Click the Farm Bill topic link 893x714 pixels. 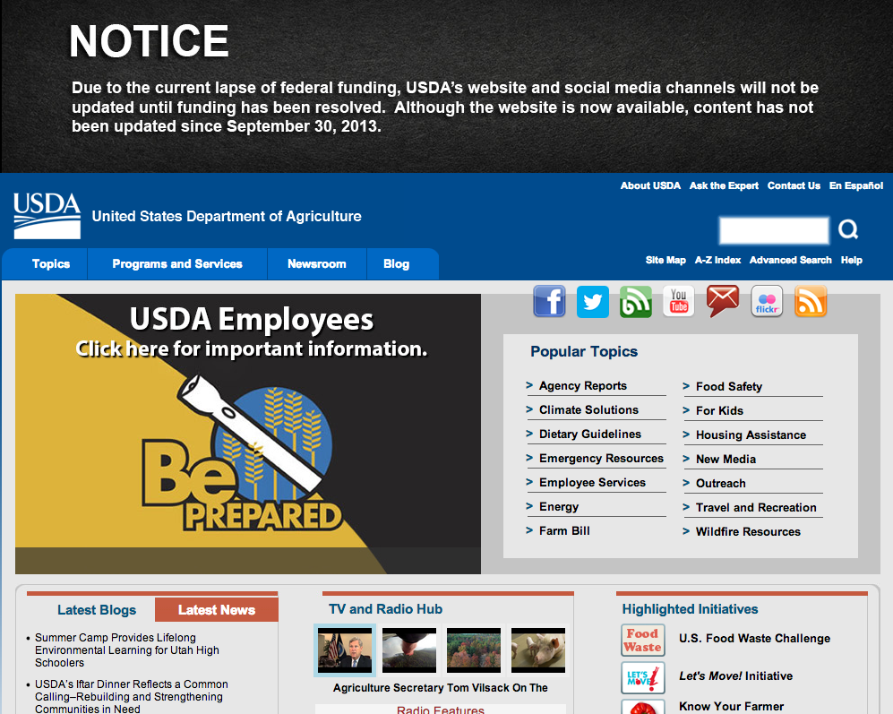click(x=564, y=531)
